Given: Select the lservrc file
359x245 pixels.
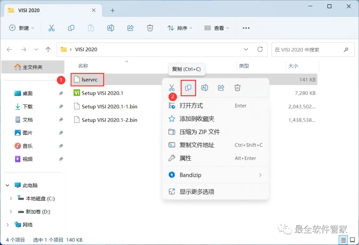Looking at the screenshot, I should pyautogui.click(x=89, y=80).
